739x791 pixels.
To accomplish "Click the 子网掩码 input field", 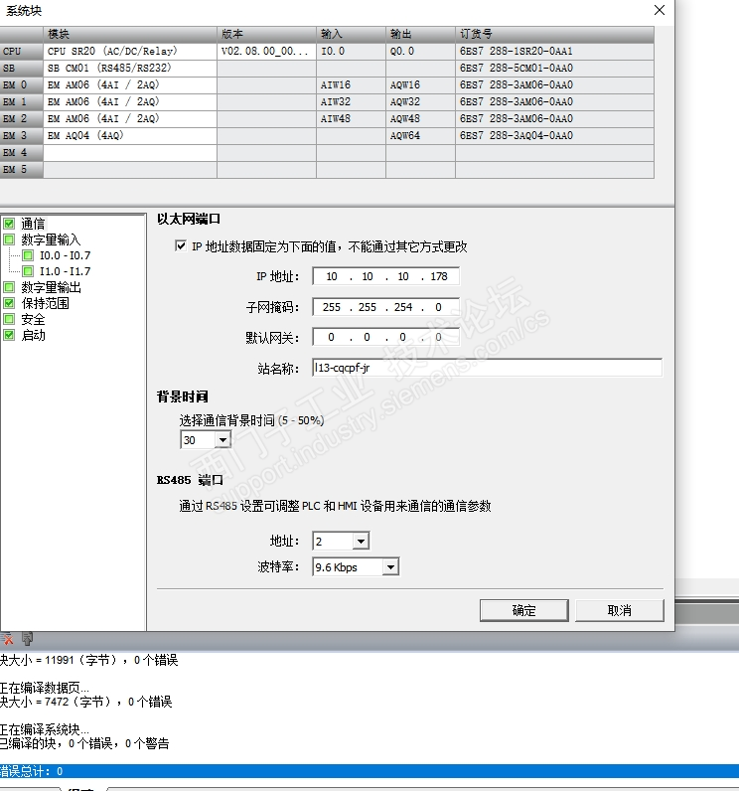I will pos(385,307).
